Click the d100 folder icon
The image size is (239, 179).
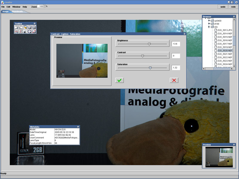[212, 24]
